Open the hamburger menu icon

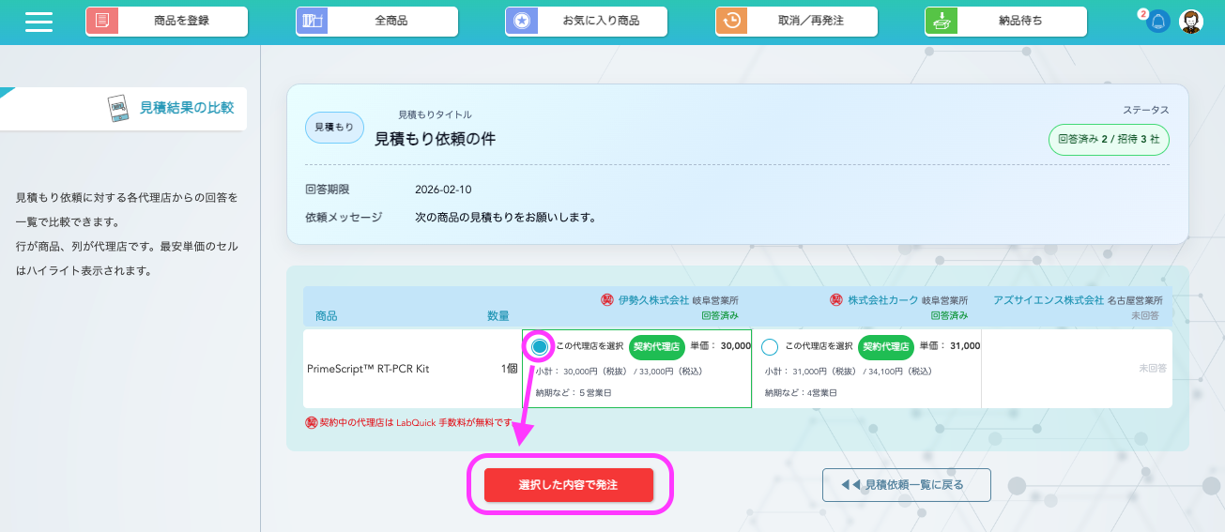(x=38, y=22)
